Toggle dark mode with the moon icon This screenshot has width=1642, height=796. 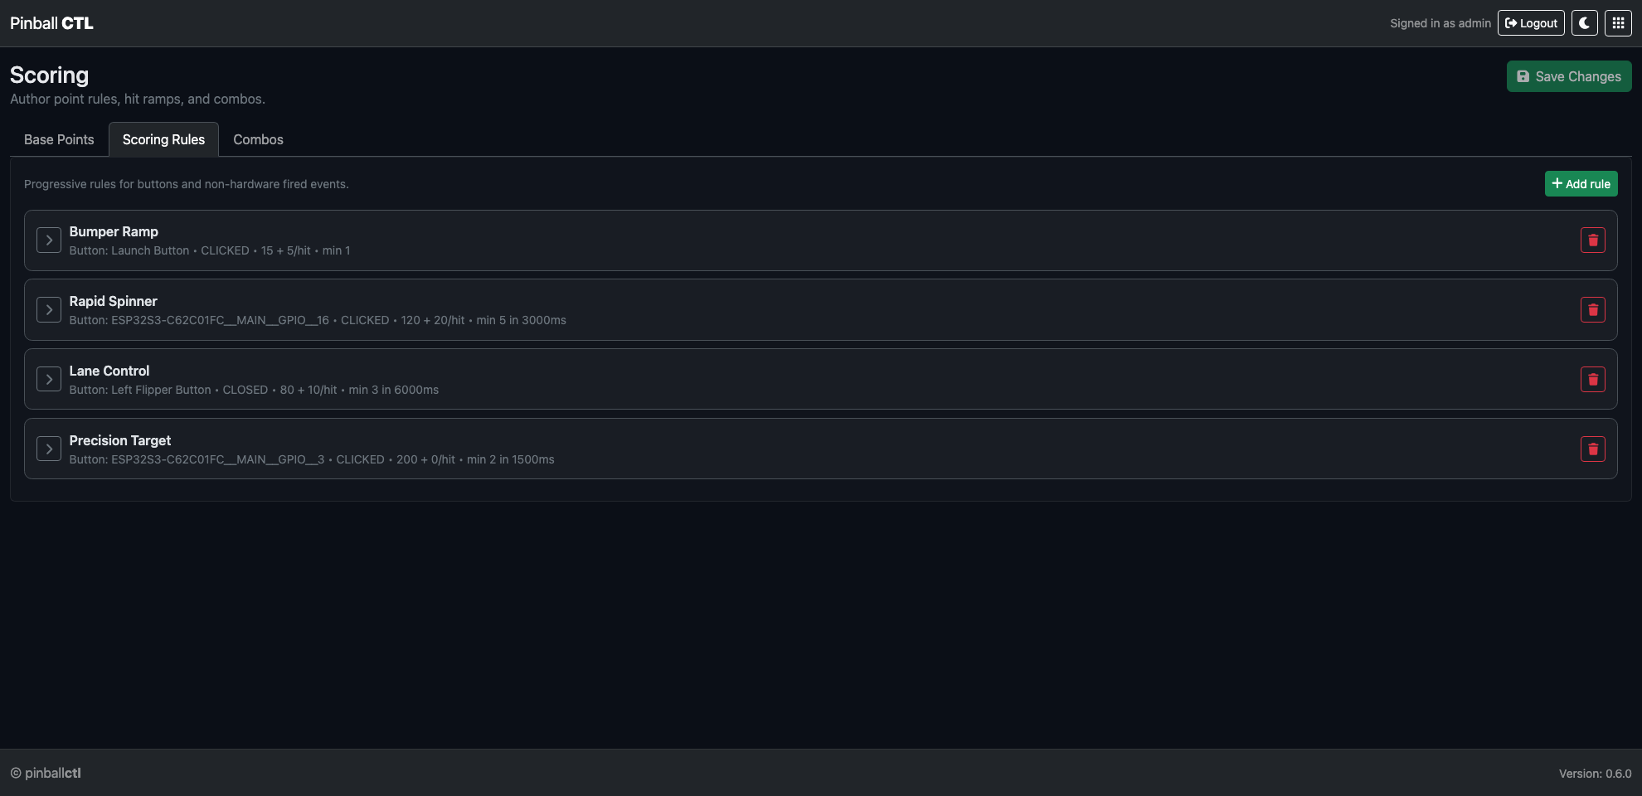(1584, 22)
